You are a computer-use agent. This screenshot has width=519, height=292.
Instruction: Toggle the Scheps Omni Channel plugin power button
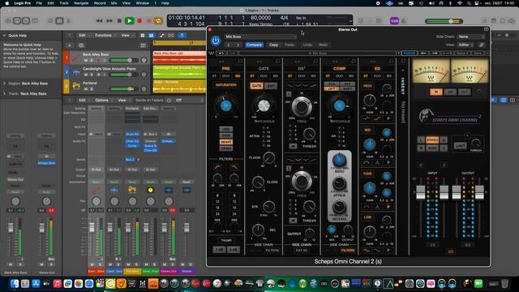(216, 41)
